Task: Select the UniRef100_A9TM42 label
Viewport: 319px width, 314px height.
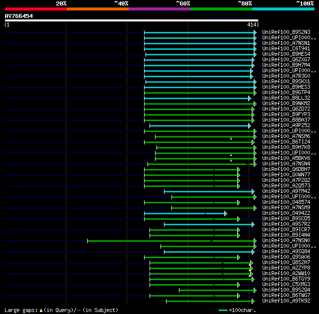Action: coord(286,191)
